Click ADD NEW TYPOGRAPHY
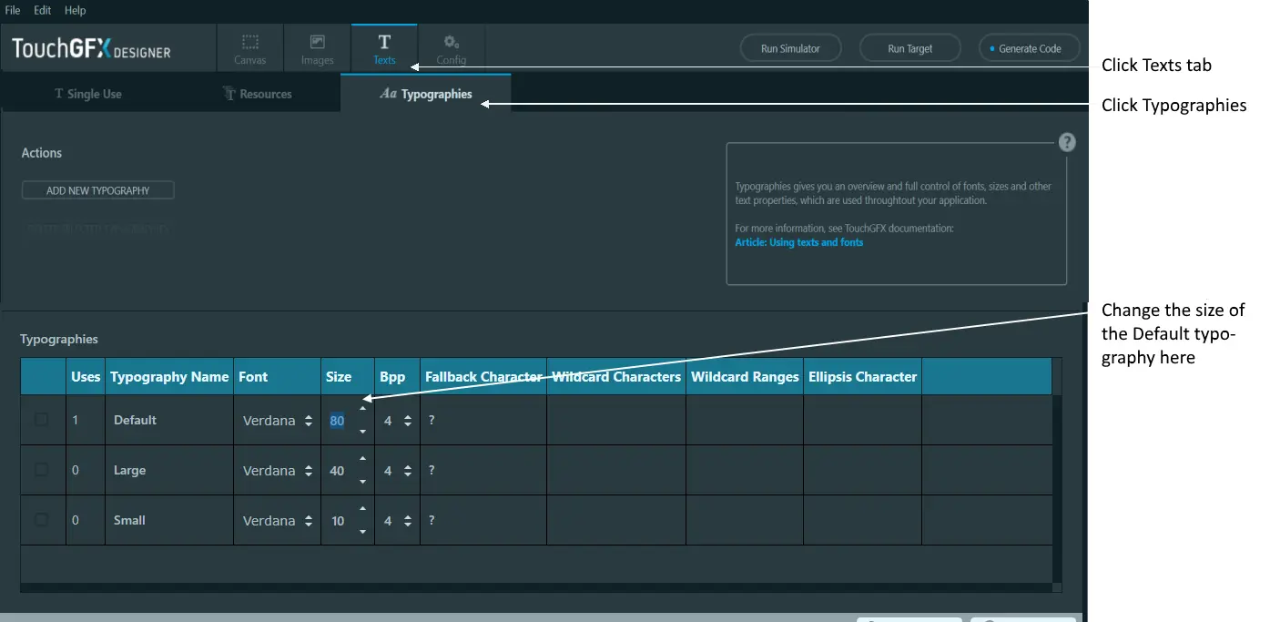 coord(98,190)
